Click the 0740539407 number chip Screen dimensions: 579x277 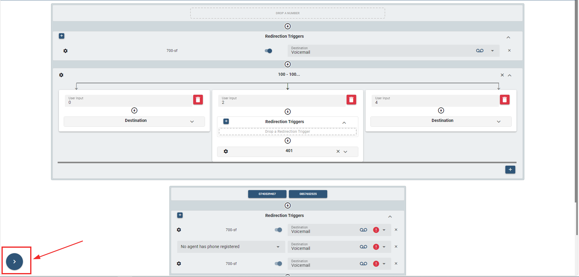[x=267, y=194]
